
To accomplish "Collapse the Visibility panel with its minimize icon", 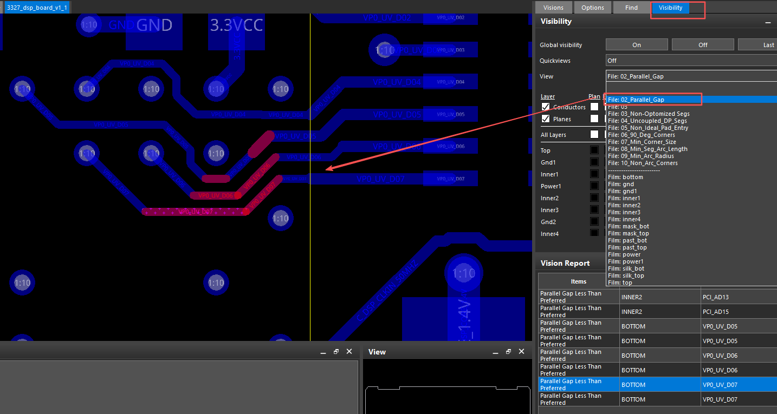I will click(x=768, y=22).
